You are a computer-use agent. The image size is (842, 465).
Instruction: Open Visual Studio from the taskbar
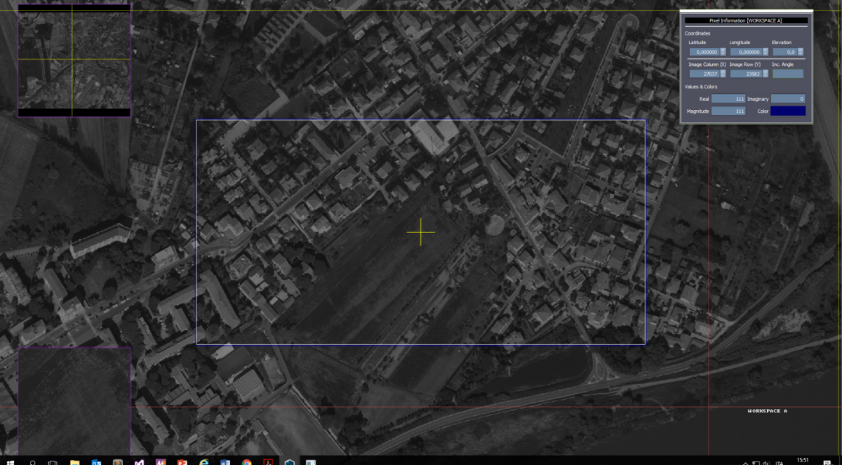coord(139,461)
